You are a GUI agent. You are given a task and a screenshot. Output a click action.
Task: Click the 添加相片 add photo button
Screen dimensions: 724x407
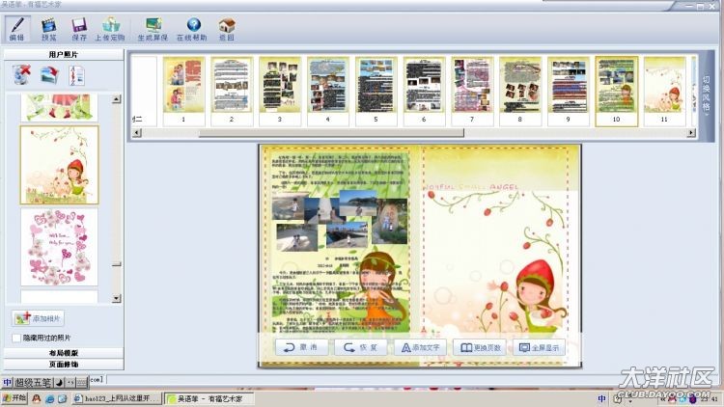(x=38, y=318)
